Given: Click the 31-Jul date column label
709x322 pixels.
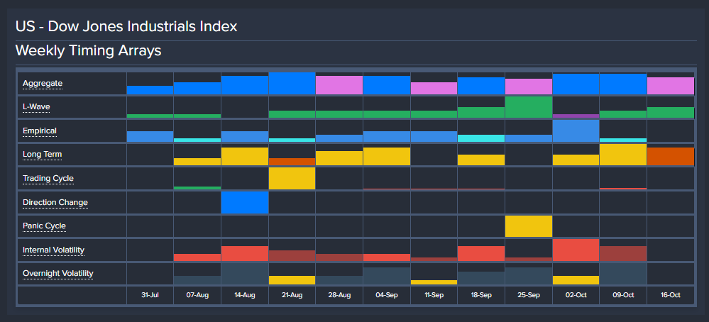Looking at the screenshot, I should click(150, 296).
